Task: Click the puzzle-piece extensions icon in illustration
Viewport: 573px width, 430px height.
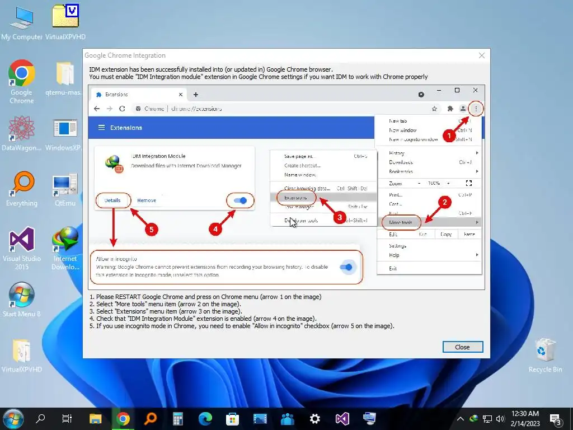Action: (450, 109)
